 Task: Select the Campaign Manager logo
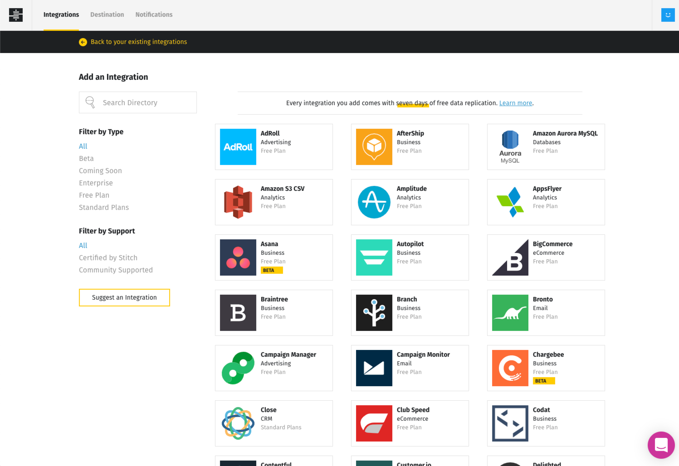tap(238, 368)
